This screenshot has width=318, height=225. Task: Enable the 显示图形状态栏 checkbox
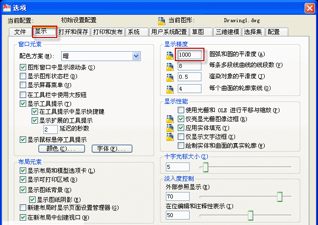click(23, 76)
